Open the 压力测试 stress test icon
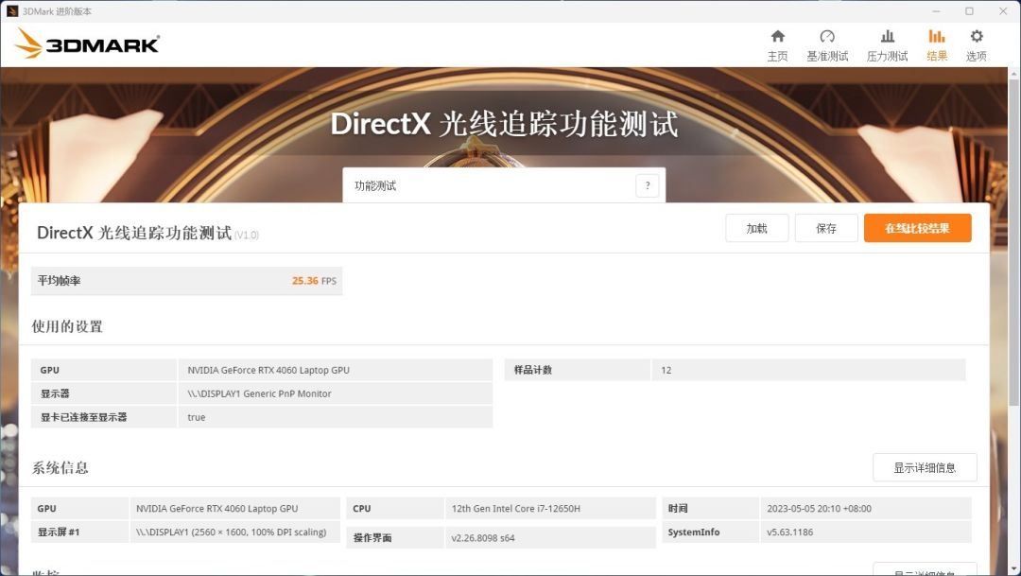Image resolution: width=1021 pixels, height=576 pixels. pyautogui.click(x=887, y=37)
